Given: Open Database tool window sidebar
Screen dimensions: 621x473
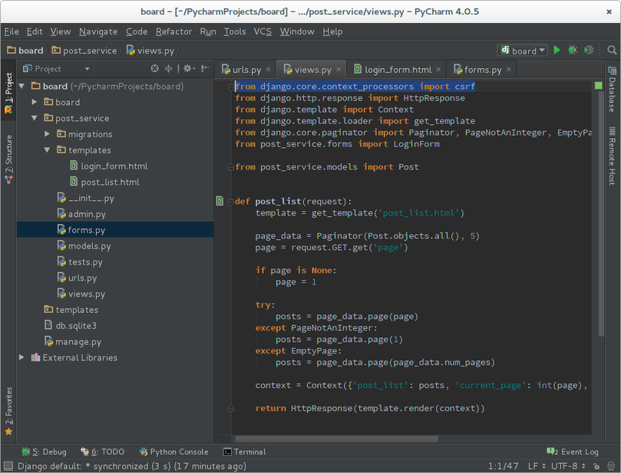Looking at the screenshot, I should pos(613,90).
